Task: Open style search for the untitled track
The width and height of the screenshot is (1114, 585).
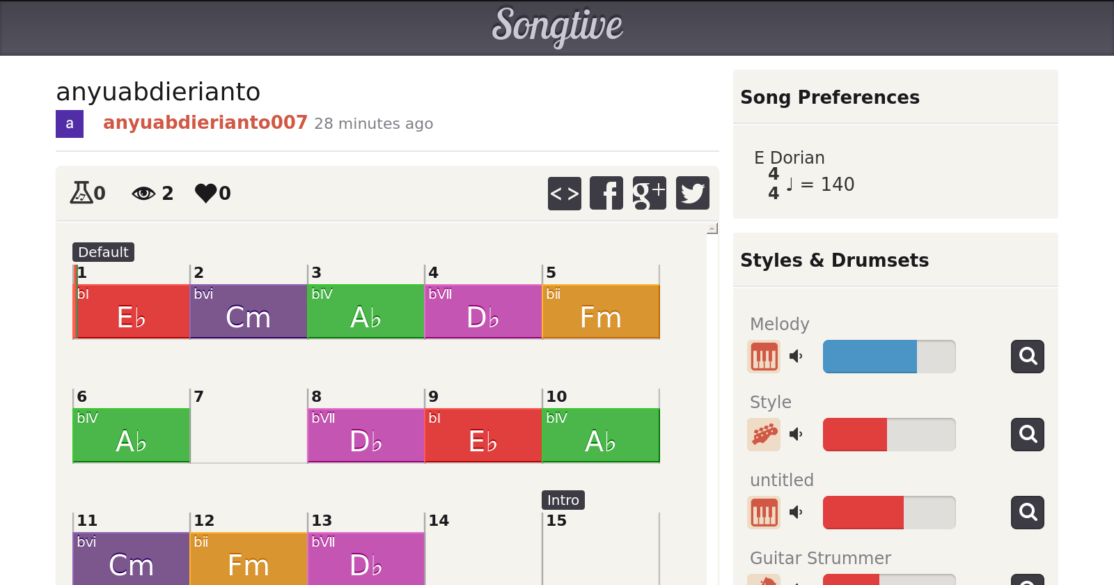Action: coord(1027,513)
